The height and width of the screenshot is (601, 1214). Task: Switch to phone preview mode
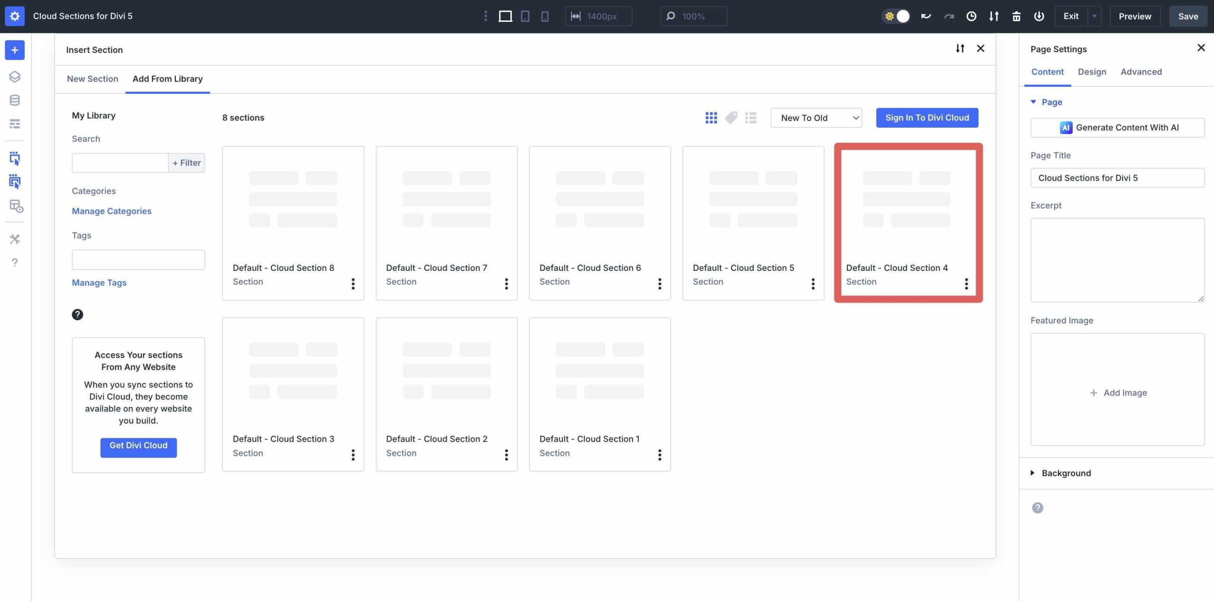click(544, 16)
